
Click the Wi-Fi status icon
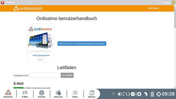click(x=113, y=94)
